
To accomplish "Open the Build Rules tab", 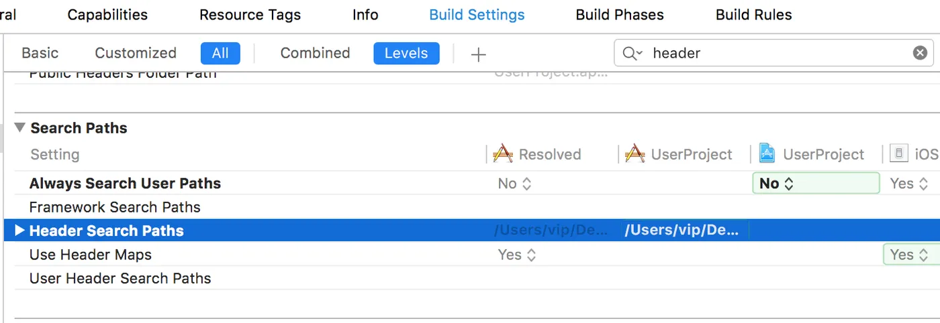I will pos(753,15).
